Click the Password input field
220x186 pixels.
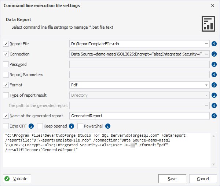139,64
